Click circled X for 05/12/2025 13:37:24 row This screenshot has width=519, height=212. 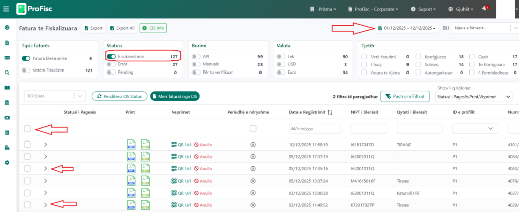253,181
